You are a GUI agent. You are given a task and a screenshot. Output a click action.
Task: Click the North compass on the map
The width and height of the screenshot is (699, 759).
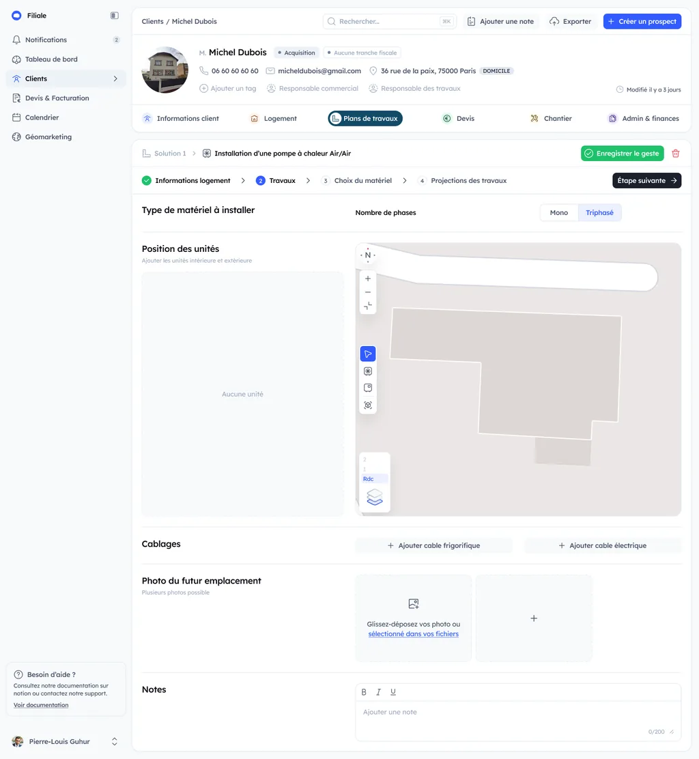[x=368, y=255]
